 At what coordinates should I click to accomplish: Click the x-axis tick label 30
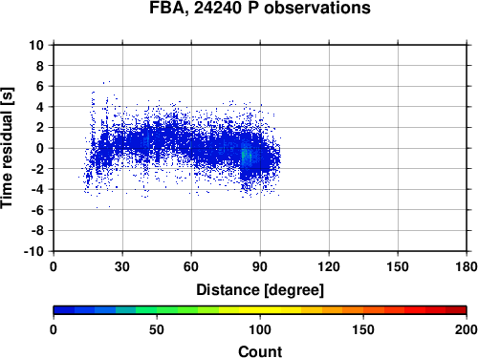(x=122, y=266)
